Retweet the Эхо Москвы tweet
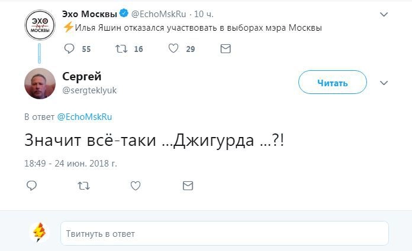 point(121,49)
